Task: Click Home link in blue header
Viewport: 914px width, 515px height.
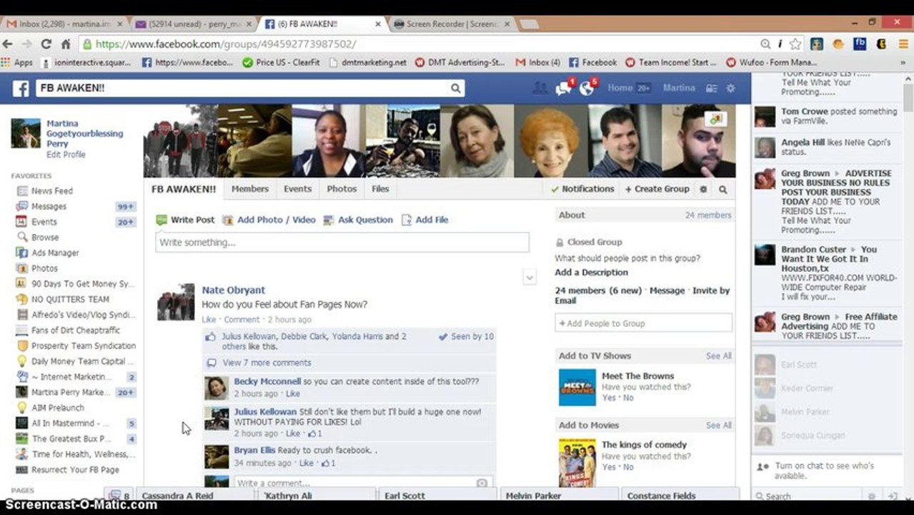Action: coord(620,88)
